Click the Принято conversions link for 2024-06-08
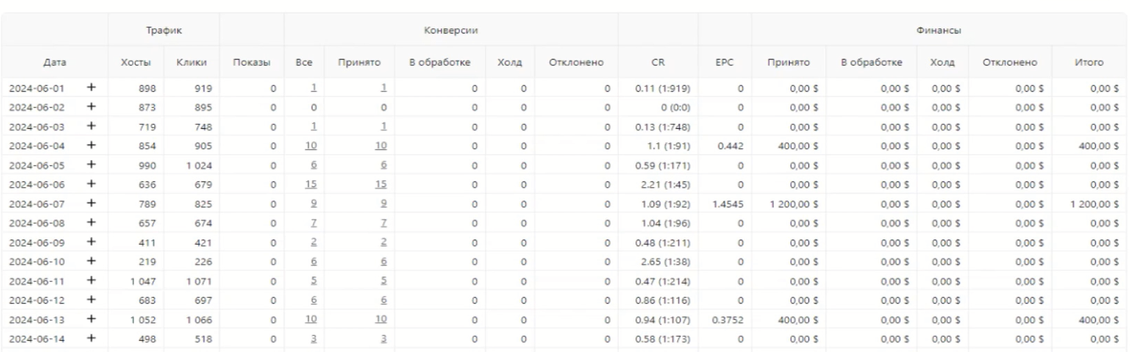 (x=383, y=223)
